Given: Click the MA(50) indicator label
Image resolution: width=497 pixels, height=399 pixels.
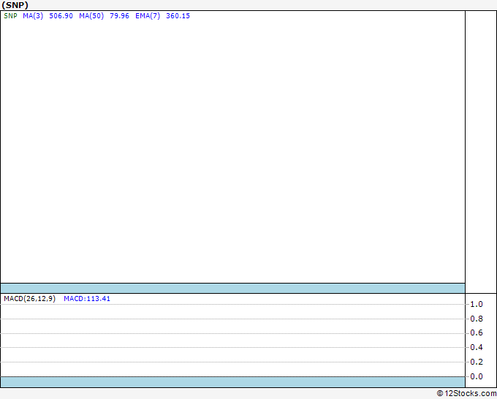Looking at the screenshot, I should [x=91, y=16].
